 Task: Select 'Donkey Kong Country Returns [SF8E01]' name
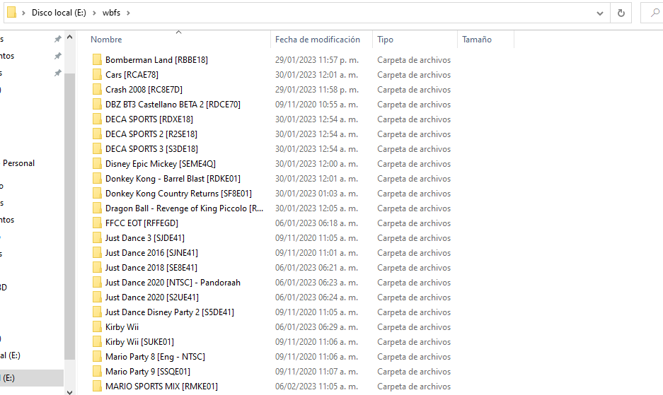tap(178, 193)
